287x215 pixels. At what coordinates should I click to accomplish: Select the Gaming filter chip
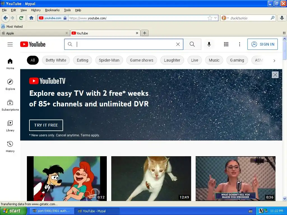[237, 60]
